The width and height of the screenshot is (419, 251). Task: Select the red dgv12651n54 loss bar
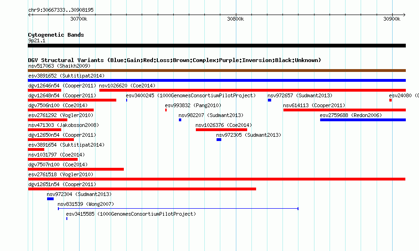click(x=142, y=189)
